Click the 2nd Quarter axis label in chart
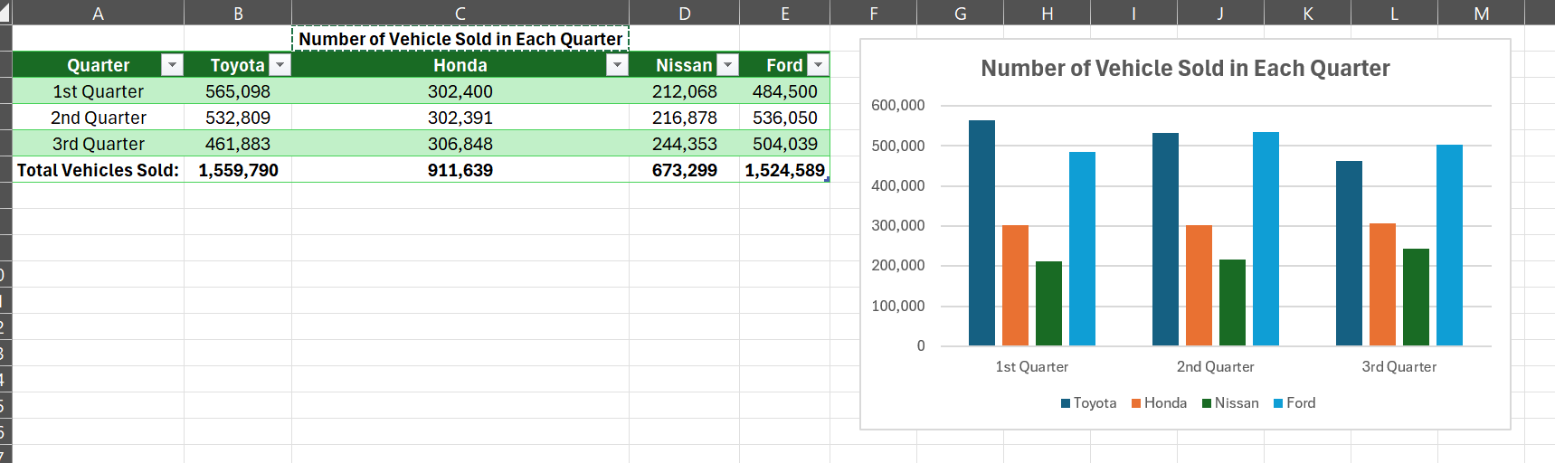1555x463 pixels. 1215,367
